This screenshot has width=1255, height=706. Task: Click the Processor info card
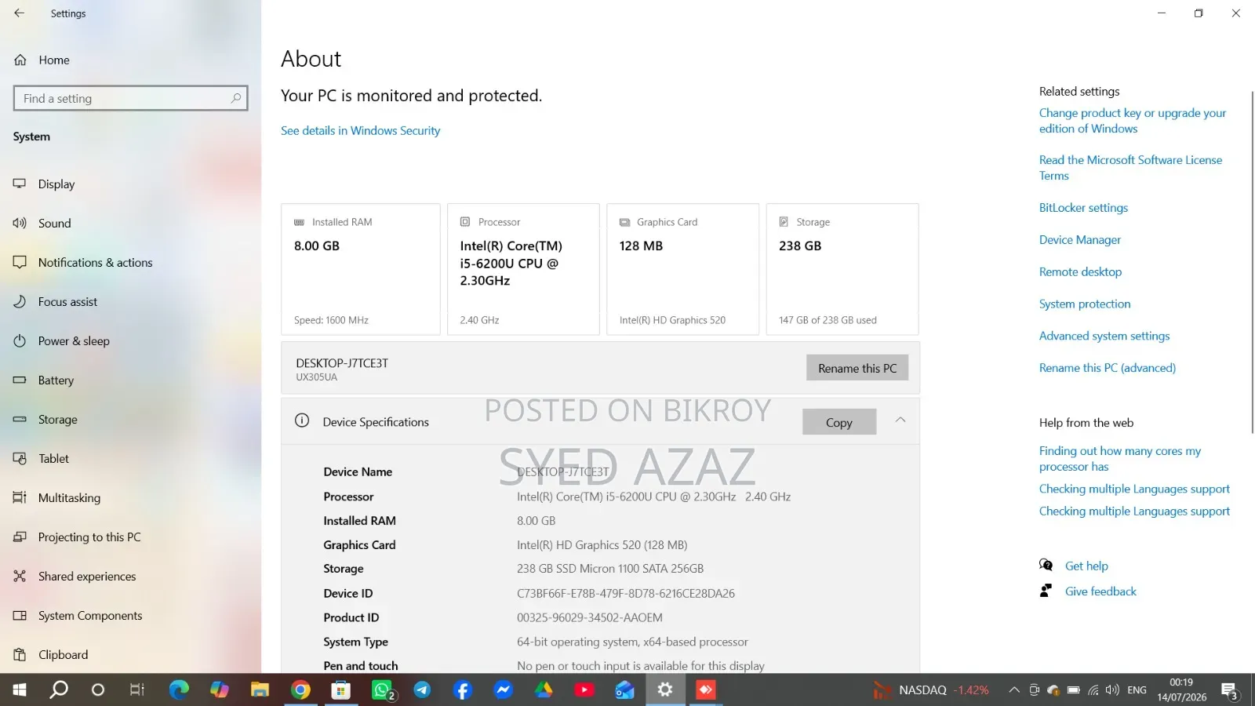(x=523, y=269)
